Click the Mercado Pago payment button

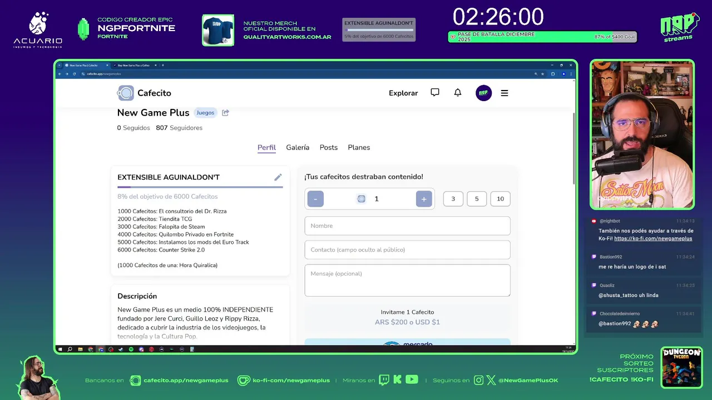click(407, 343)
